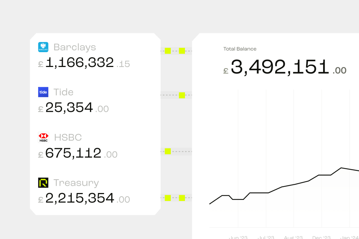Open the Treasury account label
This screenshot has height=239, width=359.
76,183
